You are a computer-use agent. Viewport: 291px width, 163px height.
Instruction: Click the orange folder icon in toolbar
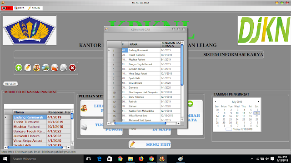(55, 68)
